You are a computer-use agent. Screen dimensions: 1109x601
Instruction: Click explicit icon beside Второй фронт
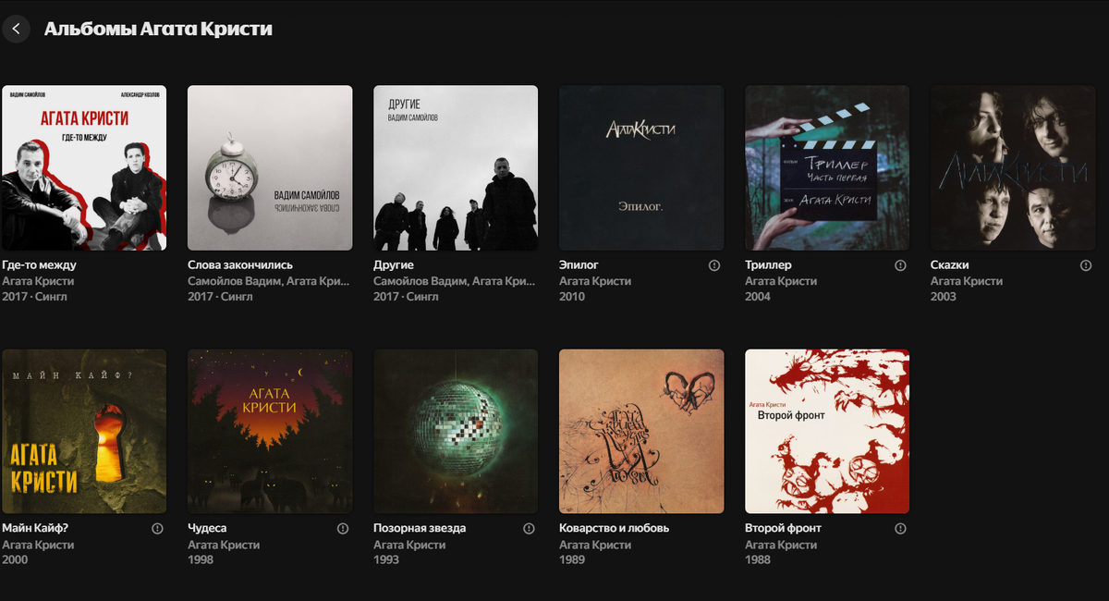click(900, 528)
